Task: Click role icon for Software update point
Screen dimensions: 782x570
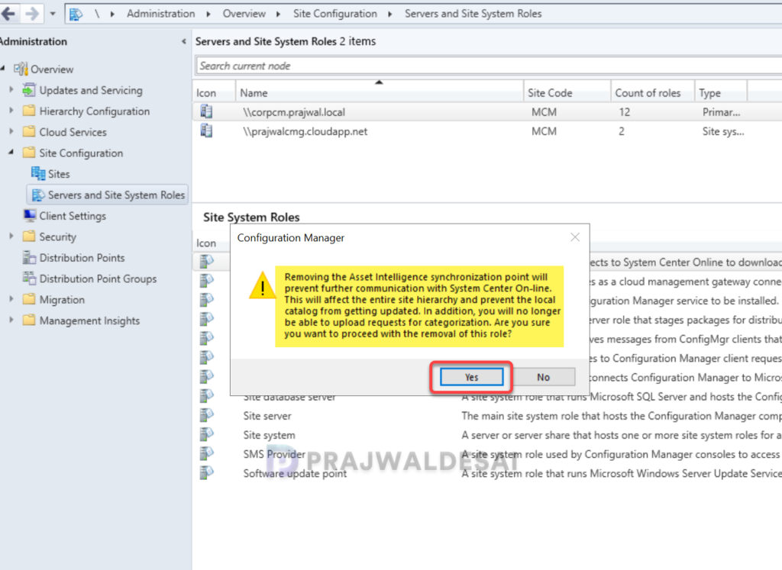Action: coord(206,473)
